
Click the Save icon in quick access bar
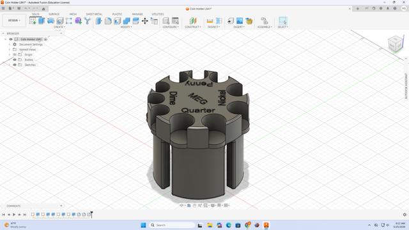pyautogui.click(x=19, y=8)
